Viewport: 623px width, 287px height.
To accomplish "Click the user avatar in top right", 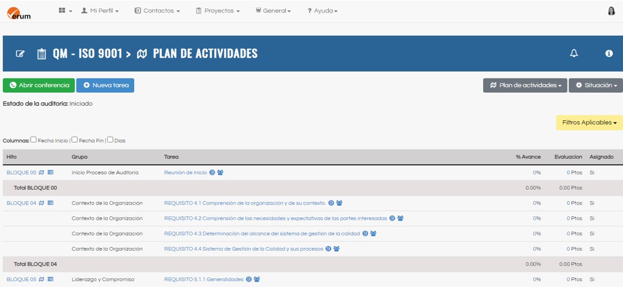I will pos(611,11).
